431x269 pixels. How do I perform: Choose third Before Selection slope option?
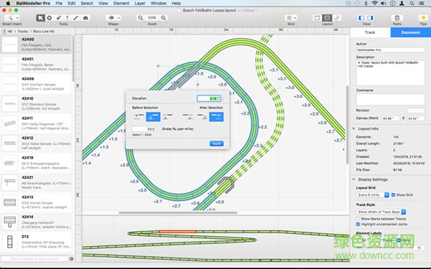pos(167,117)
